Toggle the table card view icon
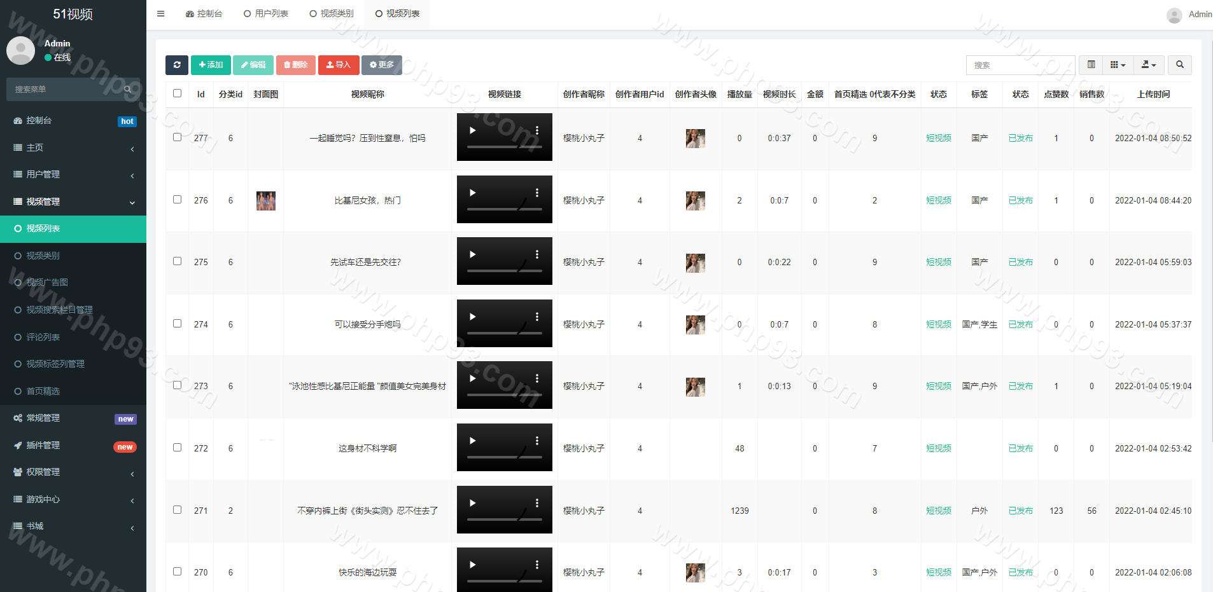Image resolution: width=1213 pixels, height=592 pixels. tap(1091, 65)
